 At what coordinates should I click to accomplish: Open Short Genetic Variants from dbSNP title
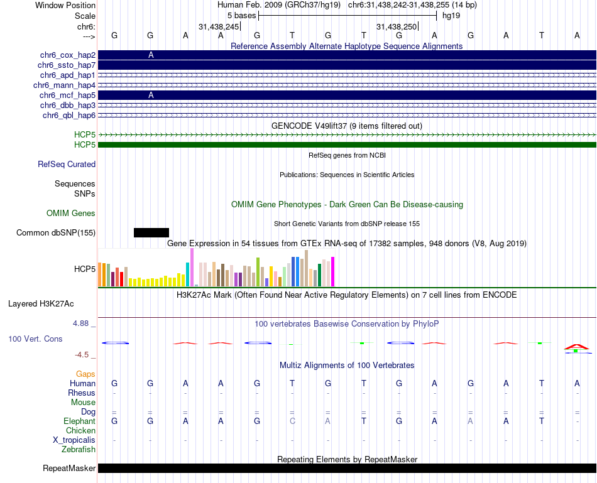(x=347, y=224)
